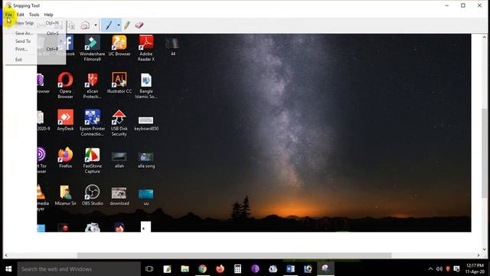Select the Highlighter tool
This screenshot has width=490, height=276.
[127, 25]
